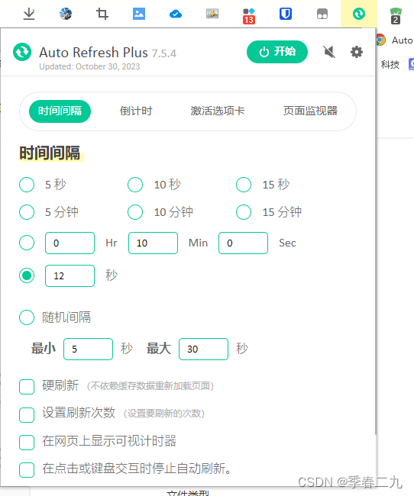Click the Min input field showing 10
Image resolution: width=414 pixels, height=496 pixels.
pyautogui.click(x=153, y=243)
